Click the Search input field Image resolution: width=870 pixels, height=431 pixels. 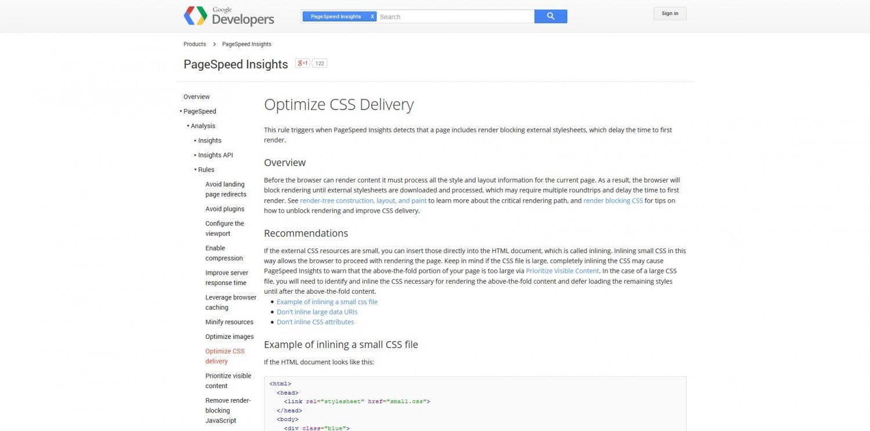tap(455, 17)
